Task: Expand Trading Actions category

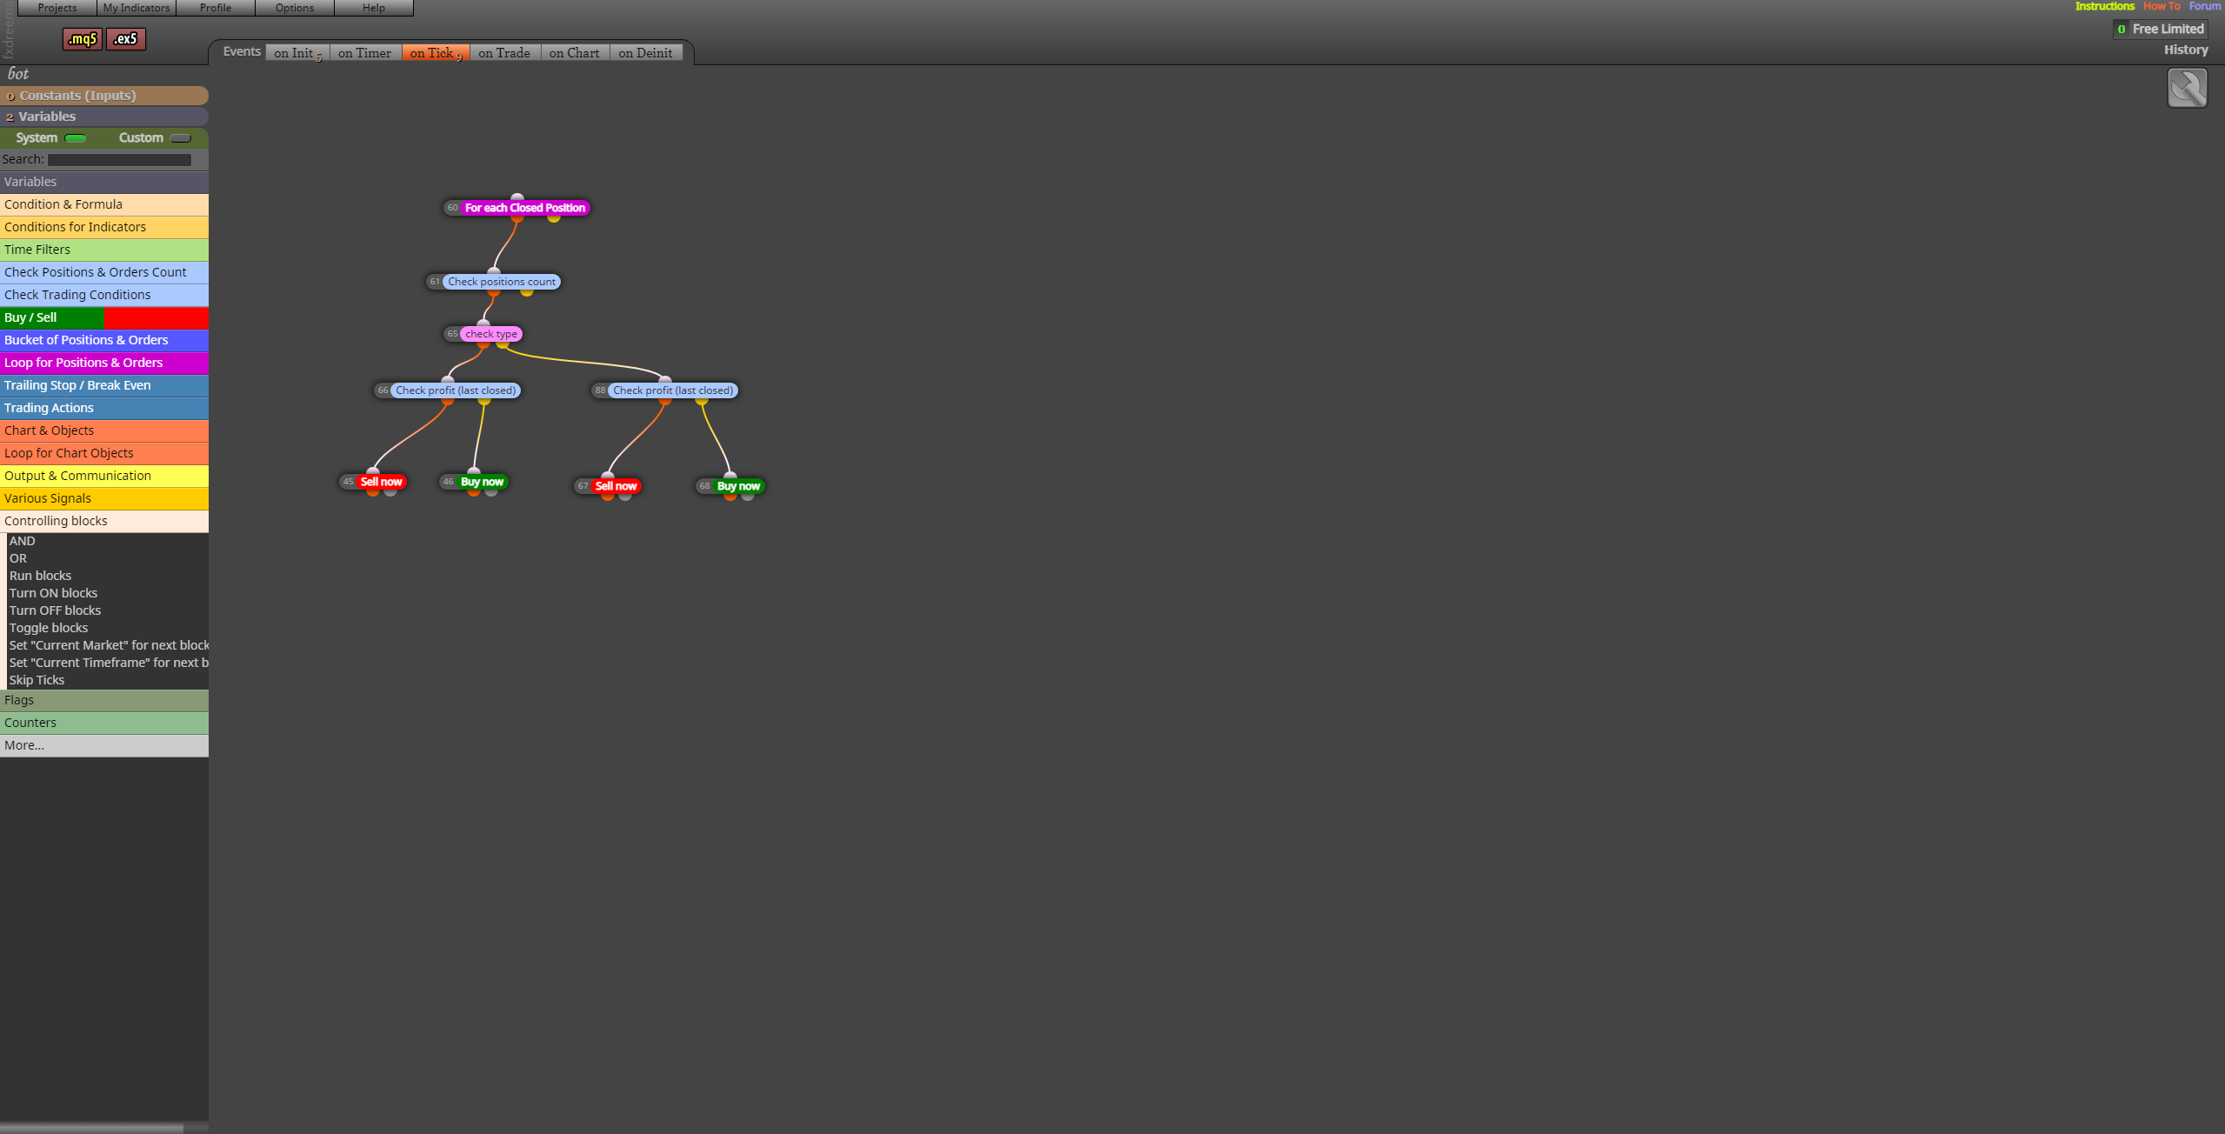Action: [x=104, y=408]
